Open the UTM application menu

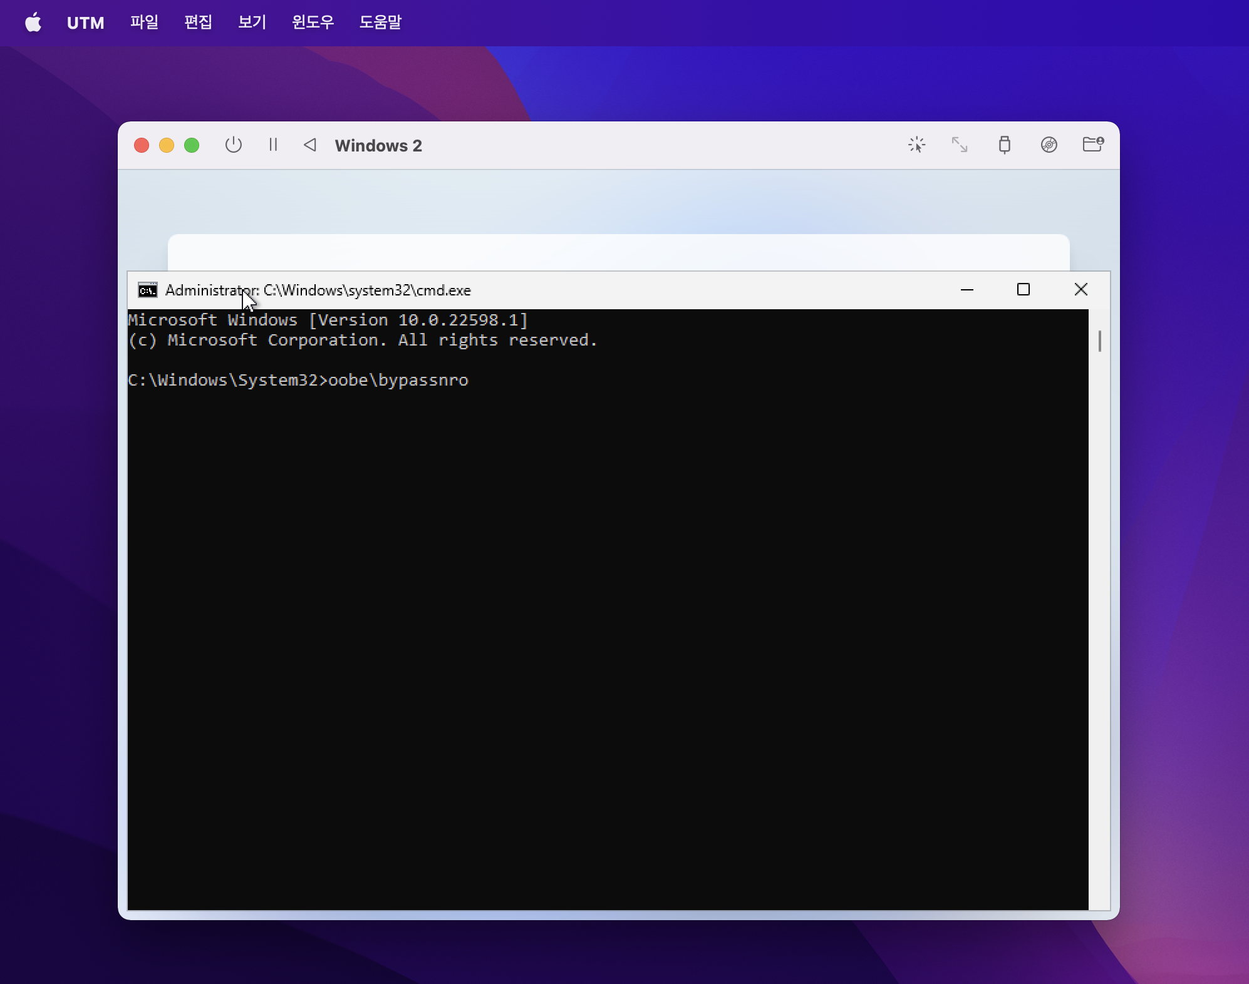(86, 23)
